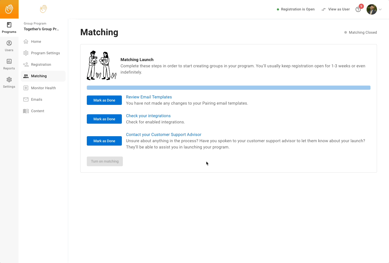Click the Emails envelope icon
The height and width of the screenshot is (263, 389).
pos(26,99)
